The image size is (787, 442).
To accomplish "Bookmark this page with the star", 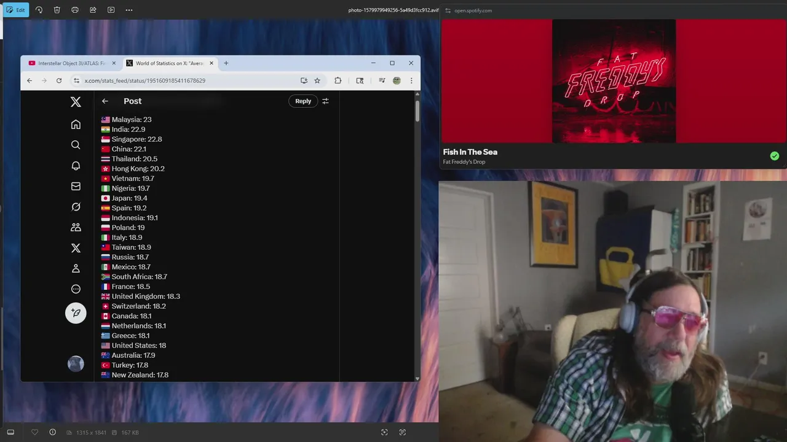I will tap(317, 80).
